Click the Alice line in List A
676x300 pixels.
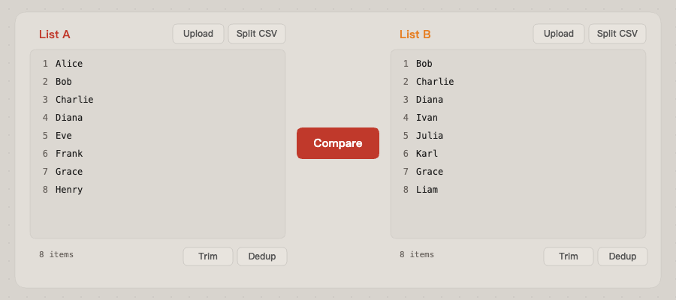[69, 64]
